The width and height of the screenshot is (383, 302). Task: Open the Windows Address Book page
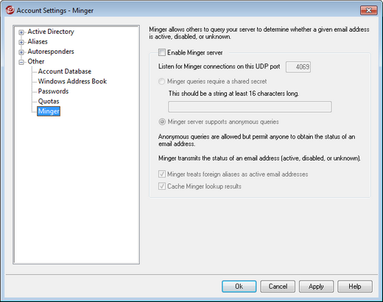click(x=72, y=81)
